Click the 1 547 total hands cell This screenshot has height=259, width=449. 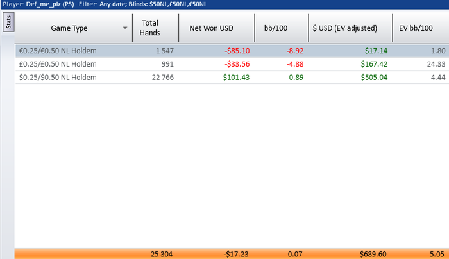click(x=165, y=51)
